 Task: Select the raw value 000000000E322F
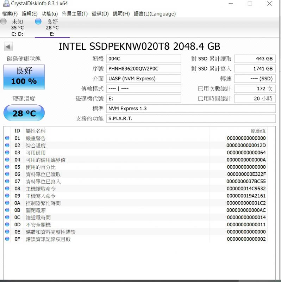pyautogui.click(x=246, y=174)
